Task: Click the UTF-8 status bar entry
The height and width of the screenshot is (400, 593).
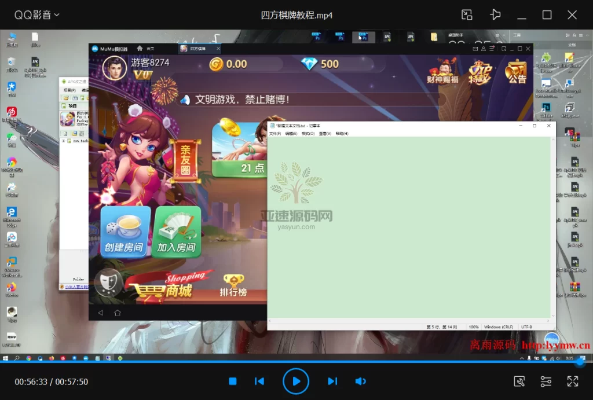Action: coord(526,327)
